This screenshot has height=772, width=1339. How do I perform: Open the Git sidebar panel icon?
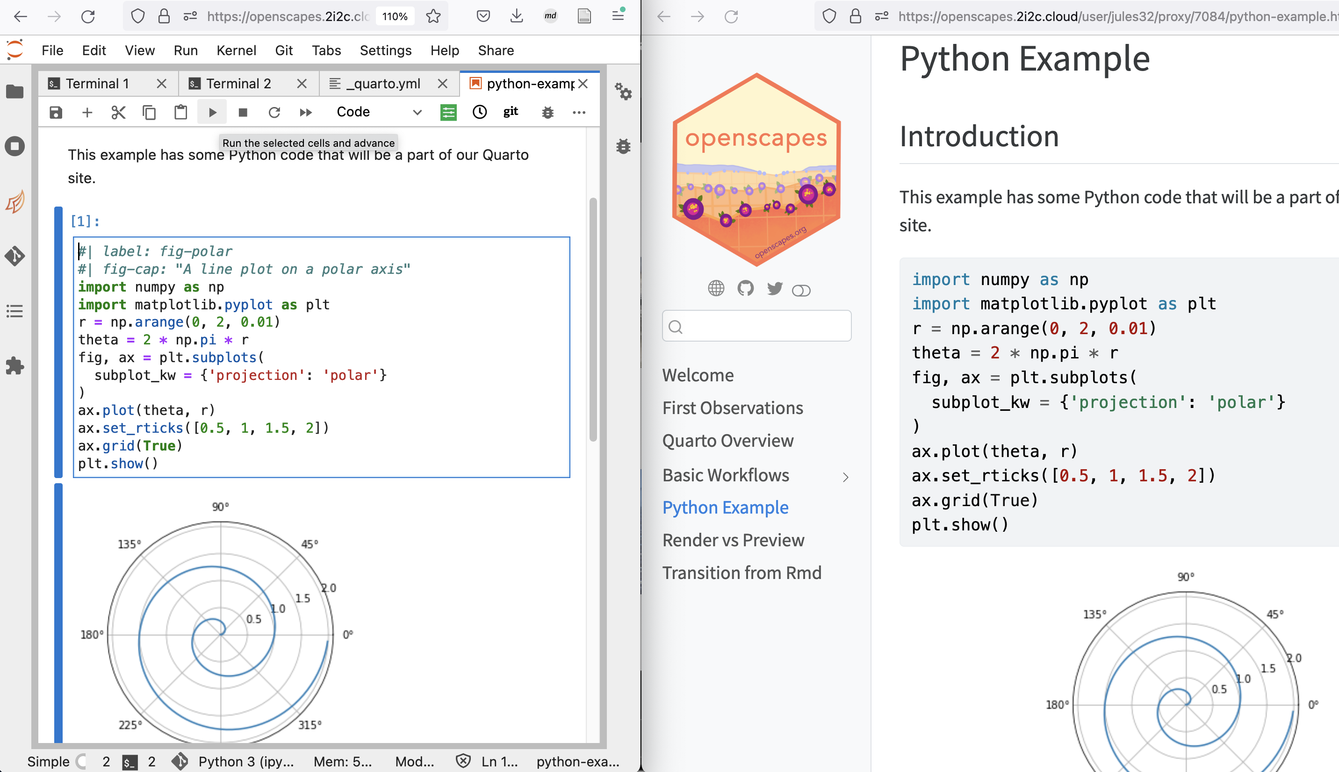[15, 256]
